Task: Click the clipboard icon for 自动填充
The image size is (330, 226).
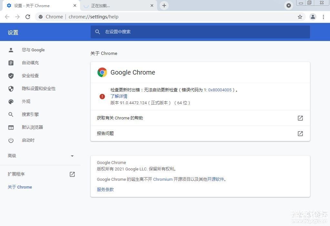Action: tap(11, 63)
